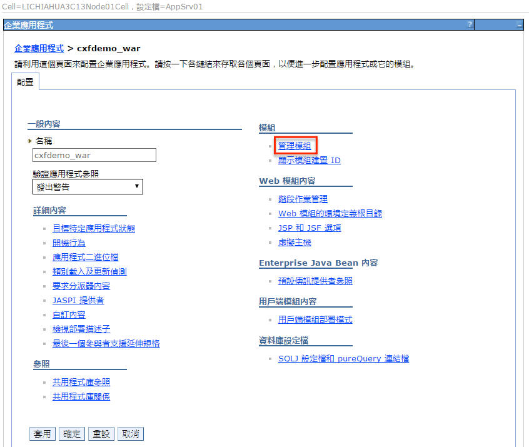This screenshot has width=529, height=447.
Task: Click inside the 名稱 text field
Action: [94, 155]
